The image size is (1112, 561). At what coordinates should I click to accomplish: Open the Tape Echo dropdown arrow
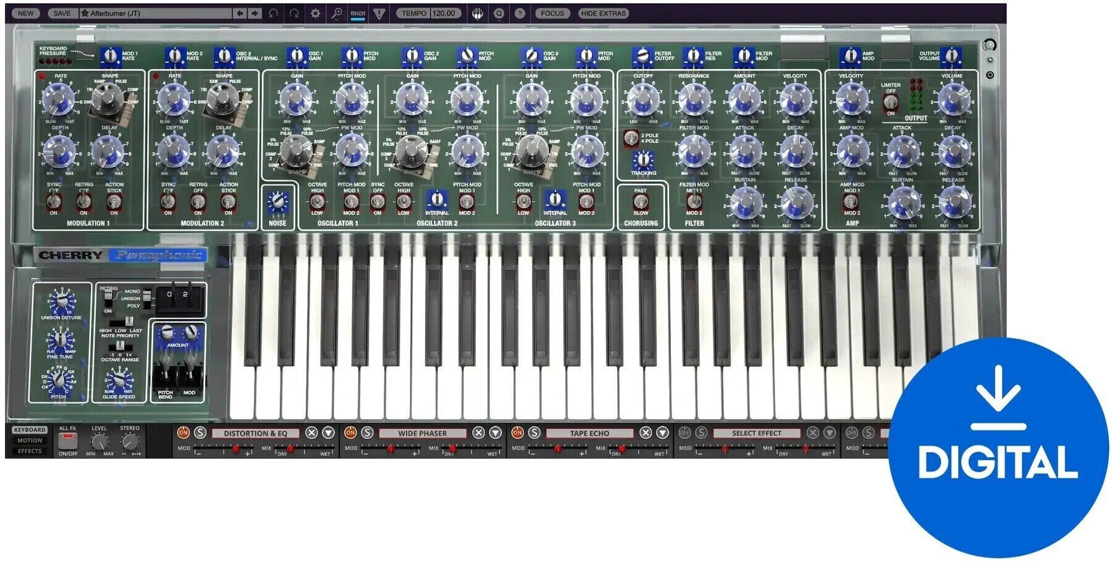[662, 433]
